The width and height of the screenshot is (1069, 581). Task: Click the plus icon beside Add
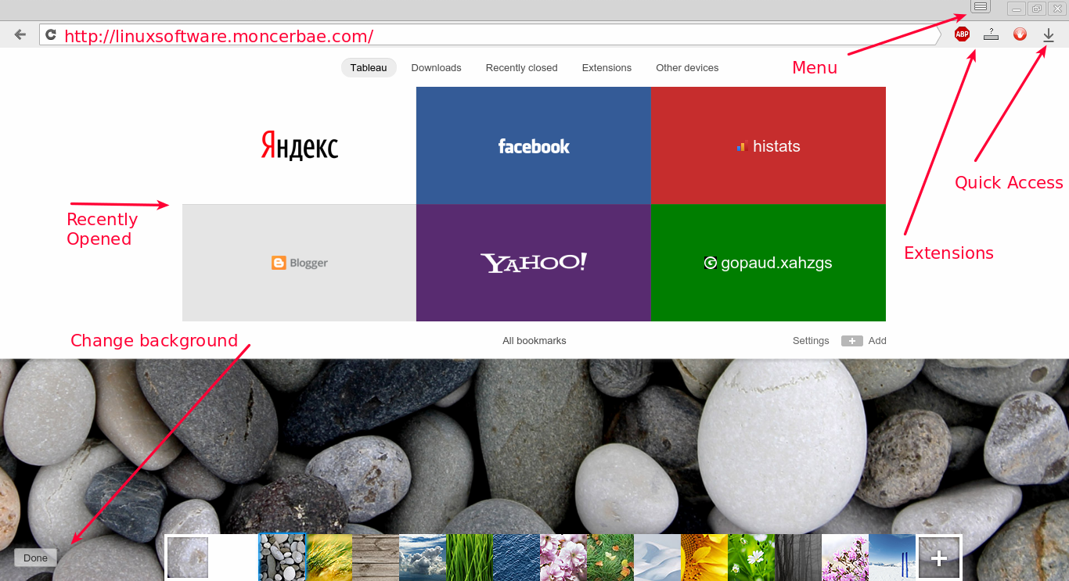(x=852, y=341)
